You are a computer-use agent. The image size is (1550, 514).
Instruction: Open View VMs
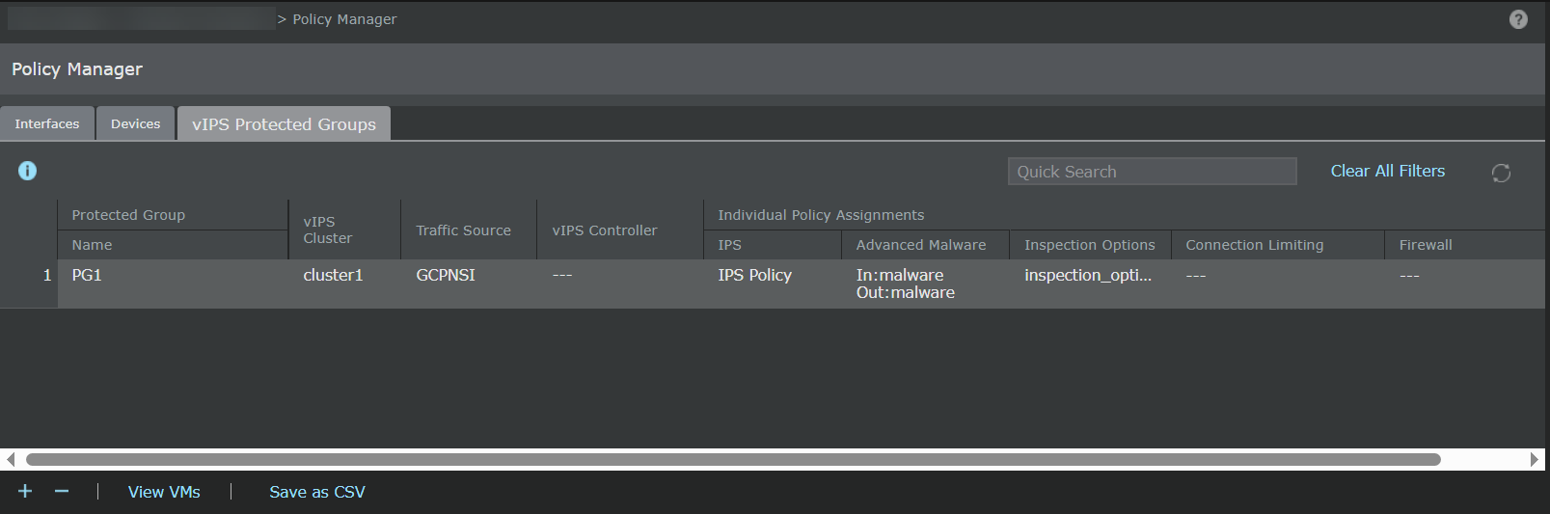point(164,492)
